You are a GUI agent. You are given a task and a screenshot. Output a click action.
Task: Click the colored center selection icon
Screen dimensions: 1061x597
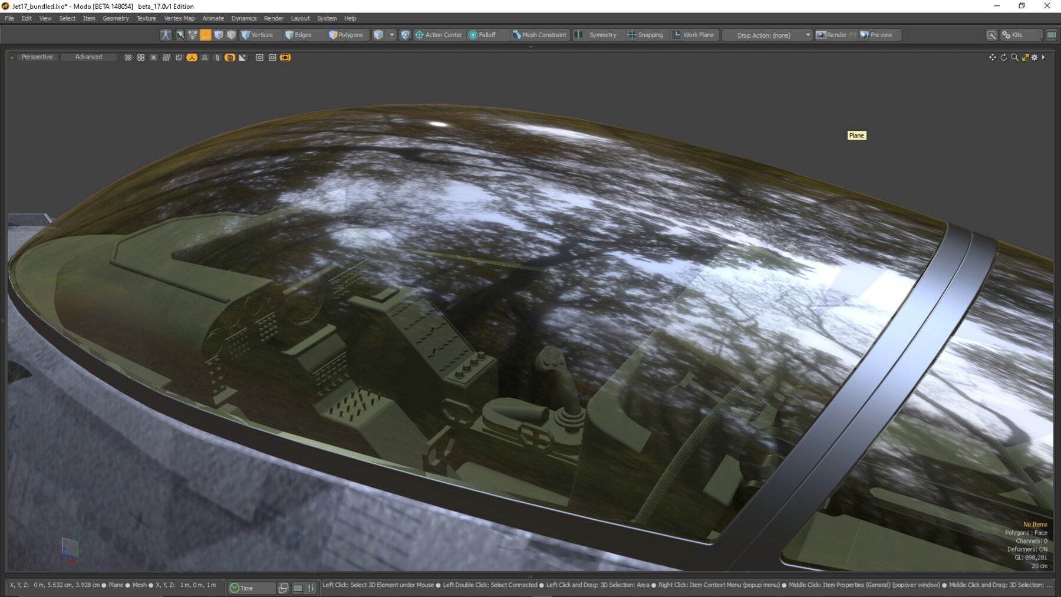pos(405,35)
